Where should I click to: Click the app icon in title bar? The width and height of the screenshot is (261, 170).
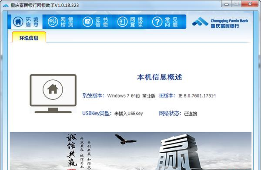(6, 6)
